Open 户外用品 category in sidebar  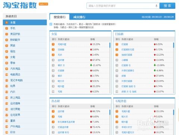pyautogui.click(x=25, y=126)
